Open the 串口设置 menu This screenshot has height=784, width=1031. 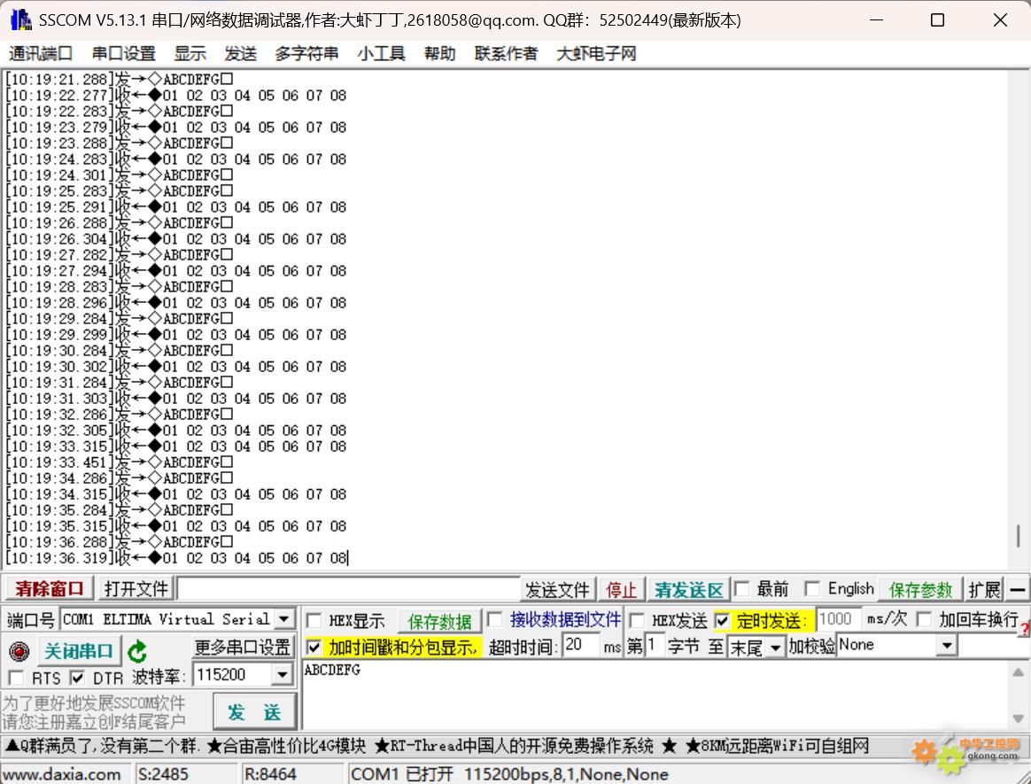click(x=123, y=53)
